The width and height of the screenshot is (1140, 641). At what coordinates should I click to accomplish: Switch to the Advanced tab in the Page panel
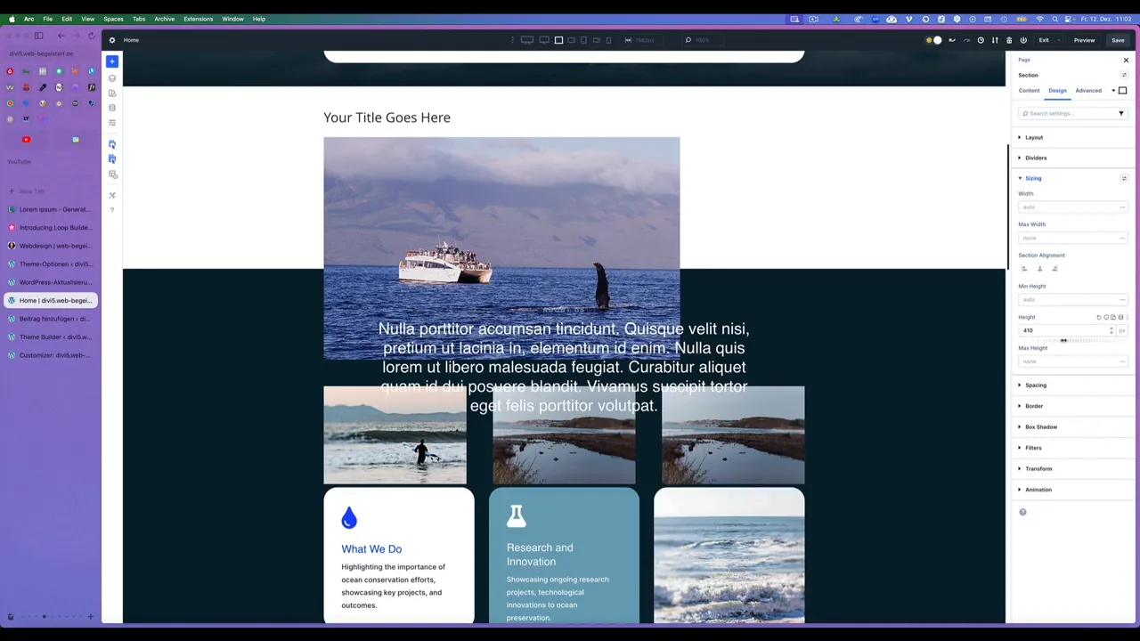pos(1087,90)
